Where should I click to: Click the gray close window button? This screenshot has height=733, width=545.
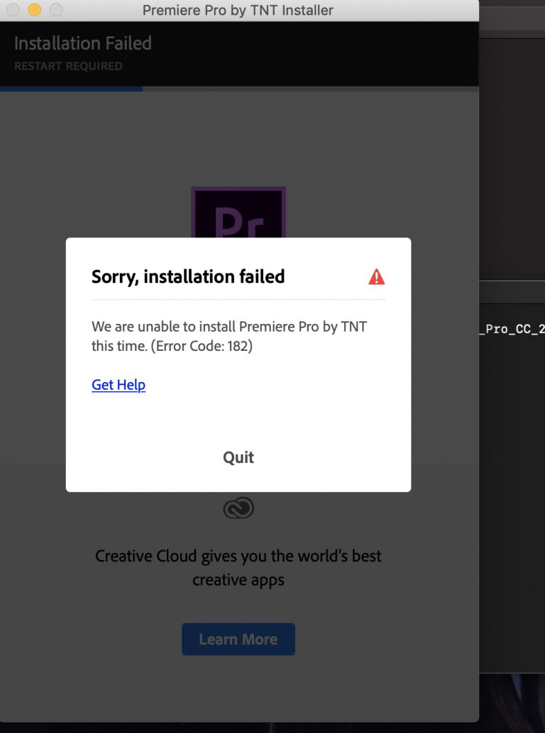(13, 10)
